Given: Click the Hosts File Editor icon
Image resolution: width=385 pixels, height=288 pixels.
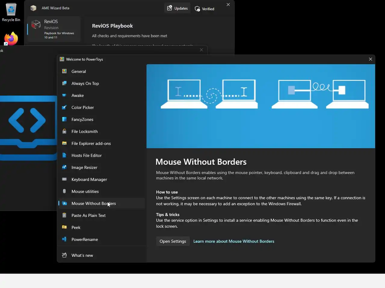Looking at the screenshot, I should click(64, 155).
